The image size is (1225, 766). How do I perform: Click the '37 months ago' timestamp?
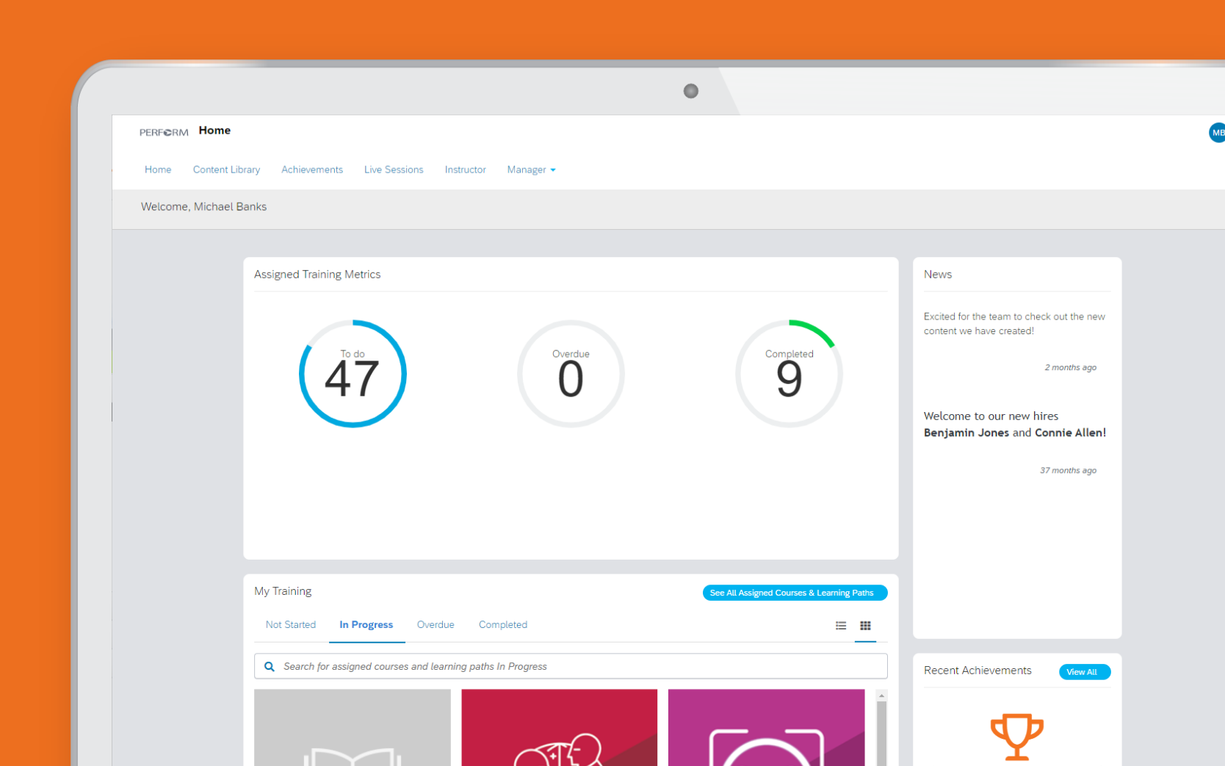point(1068,470)
